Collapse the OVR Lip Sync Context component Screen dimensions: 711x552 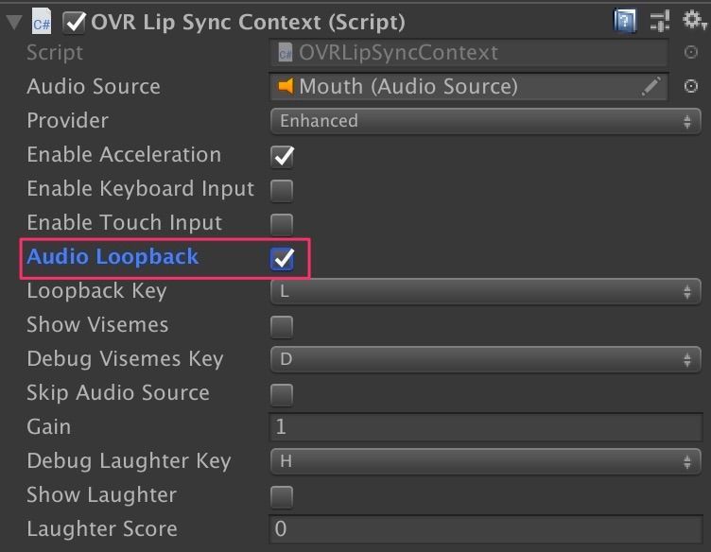14,22
